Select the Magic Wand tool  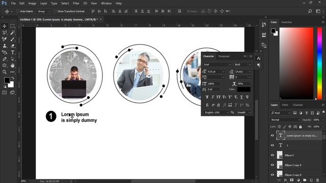[x=12, y=33]
